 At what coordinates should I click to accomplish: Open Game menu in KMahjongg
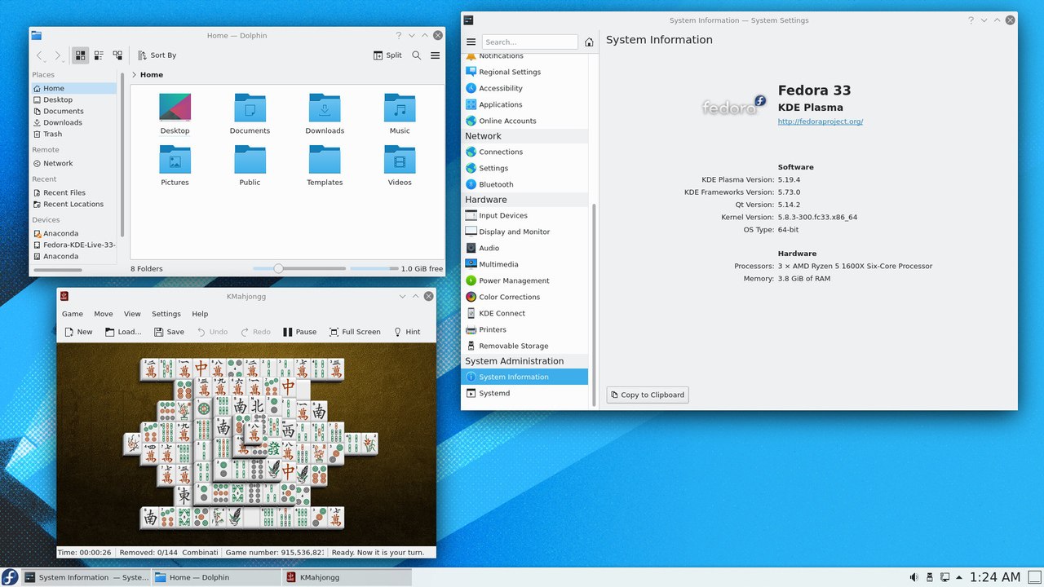click(73, 314)
